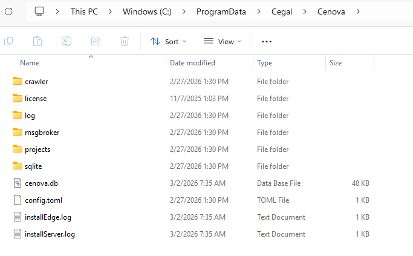Navigate to This PC breadcrumb
Image resolution: width=413 pixels, height=256 pixels.
(x=84, y=12)
